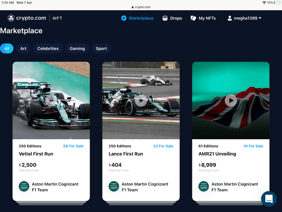The image size is (282, 212).
Task: Click the 19 For Sale link
Action: click(253, 146)
